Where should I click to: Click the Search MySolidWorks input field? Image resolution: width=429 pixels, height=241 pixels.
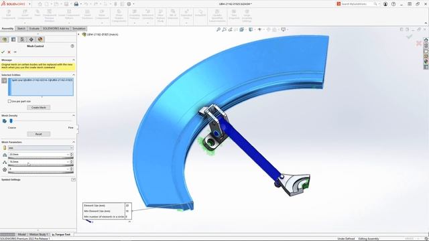357,4
